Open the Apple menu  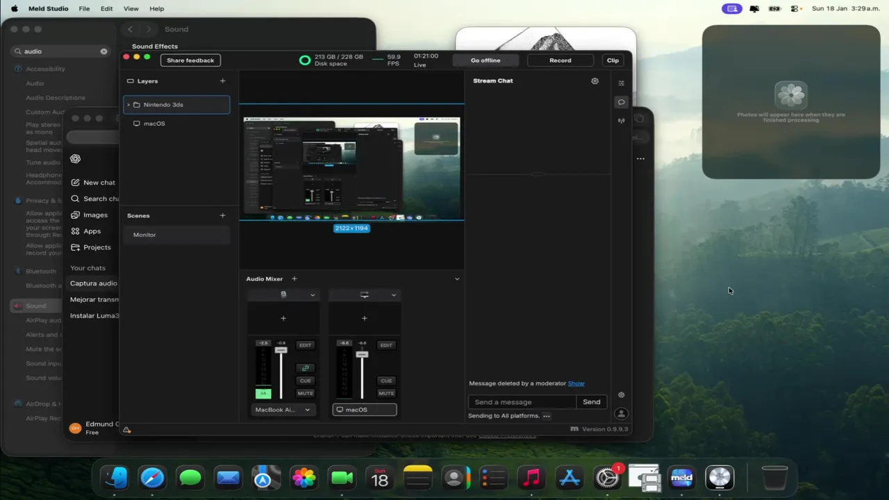point(14,8)
